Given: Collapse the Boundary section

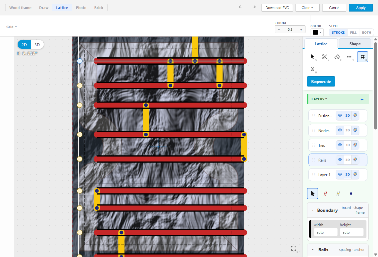Looking at the screenshot, I should click(x=313, y=210).
